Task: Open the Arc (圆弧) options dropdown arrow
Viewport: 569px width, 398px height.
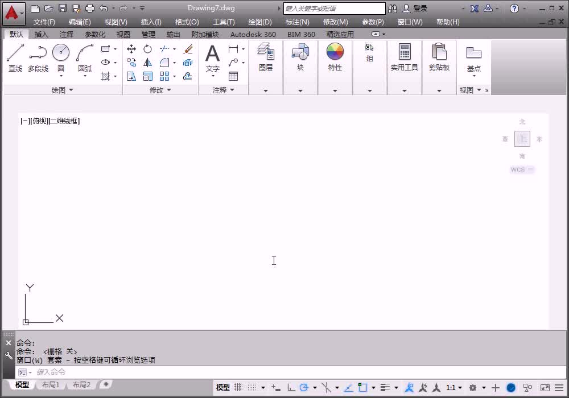Action: pos(85,76)
